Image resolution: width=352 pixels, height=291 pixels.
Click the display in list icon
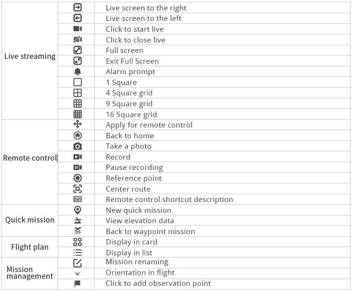tap(78, 253)
